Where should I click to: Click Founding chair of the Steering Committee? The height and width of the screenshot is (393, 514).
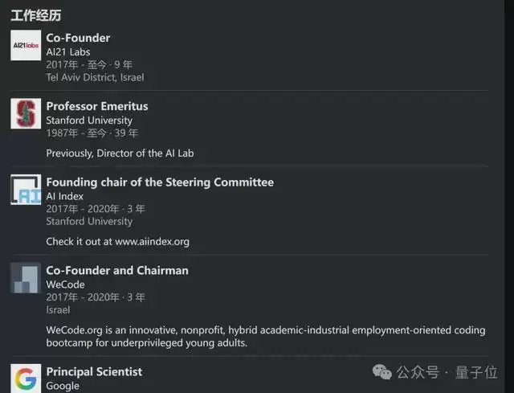pos(159,182)
